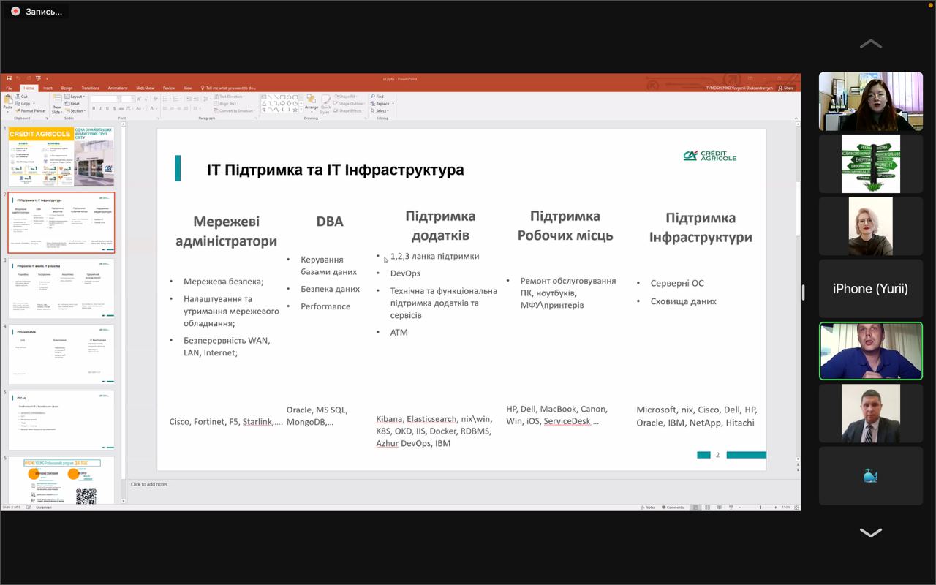Image resolution: width=936 pixels, height=585 pixels.
Task: Toggle Bold formatting in Font group
Action: point(95,108)
